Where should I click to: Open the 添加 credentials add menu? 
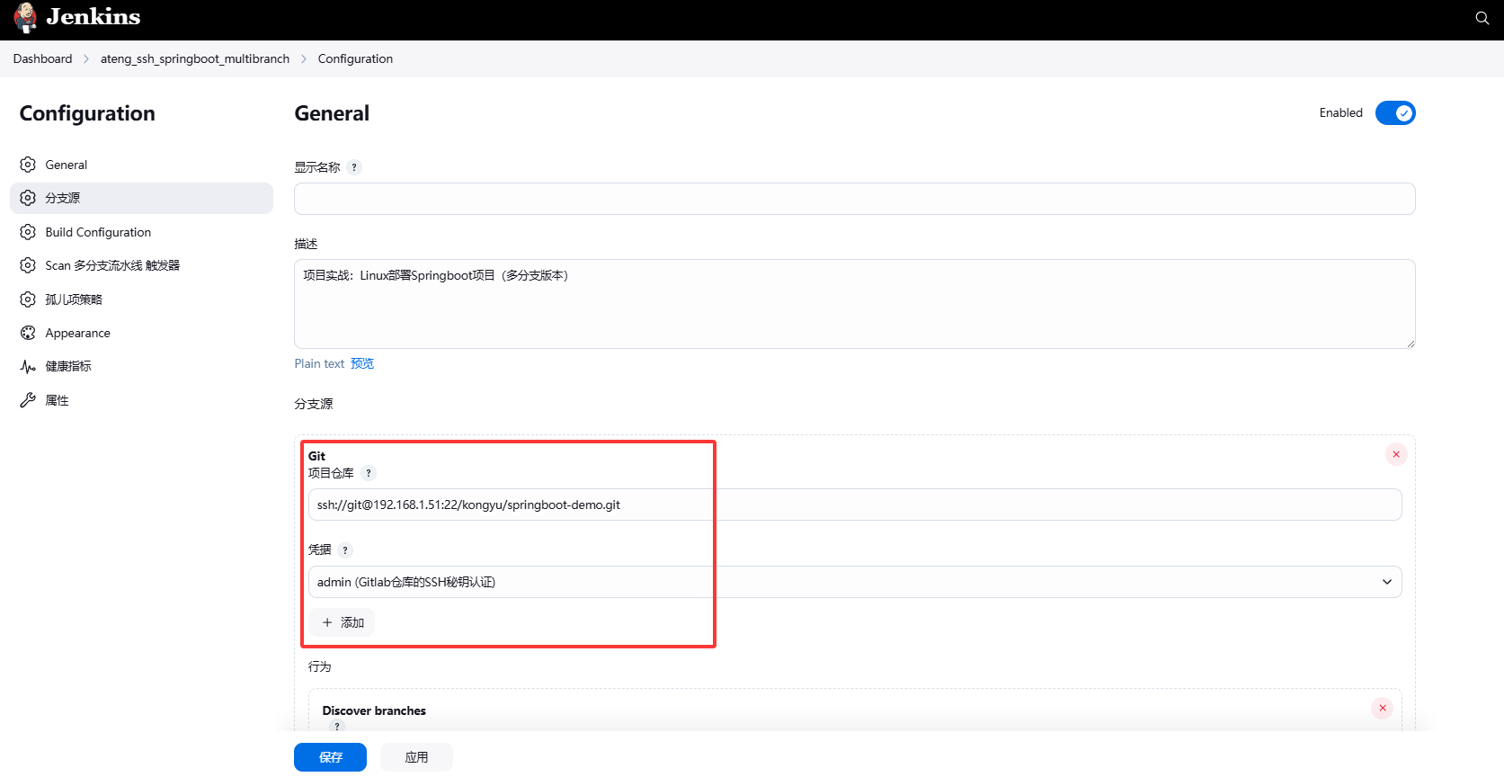click(x=343, y=622)
